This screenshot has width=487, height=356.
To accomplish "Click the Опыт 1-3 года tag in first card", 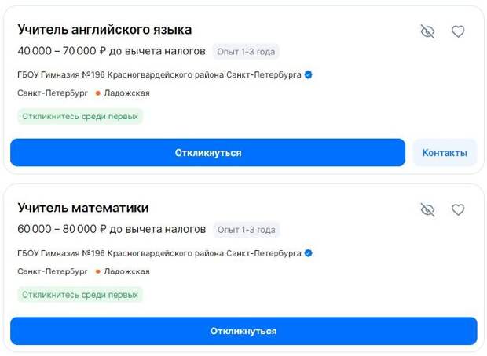I will coord(246,52).
